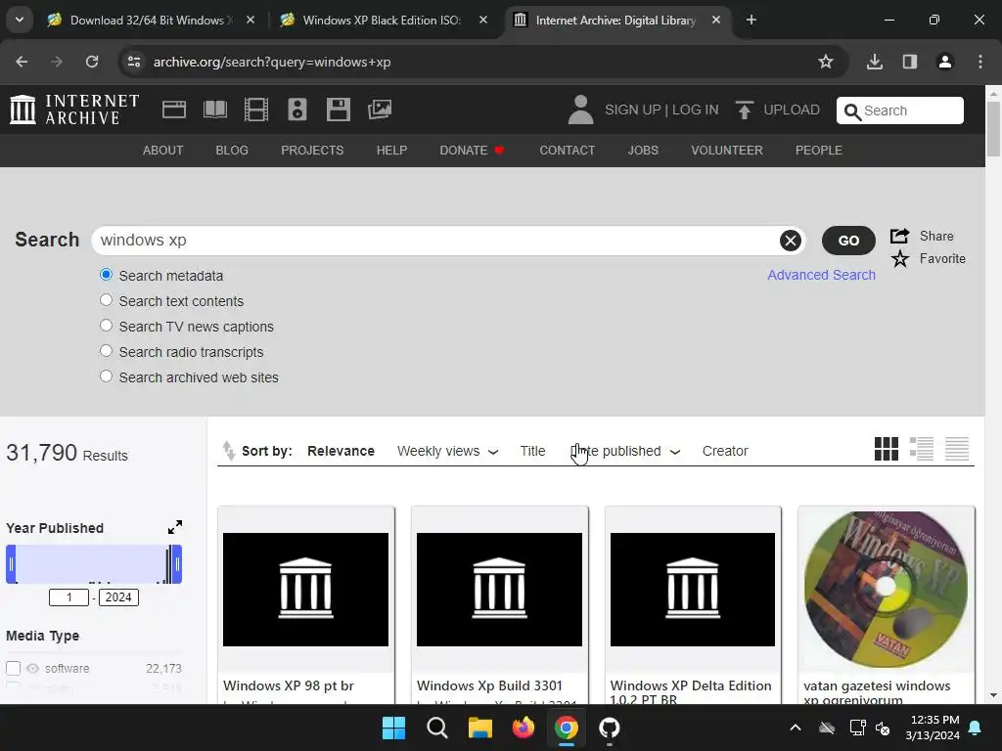The height and width of the screenshot is (751, 1002).
Task: Toggle the eye icon beside software
Action: [x=32, y=668]
